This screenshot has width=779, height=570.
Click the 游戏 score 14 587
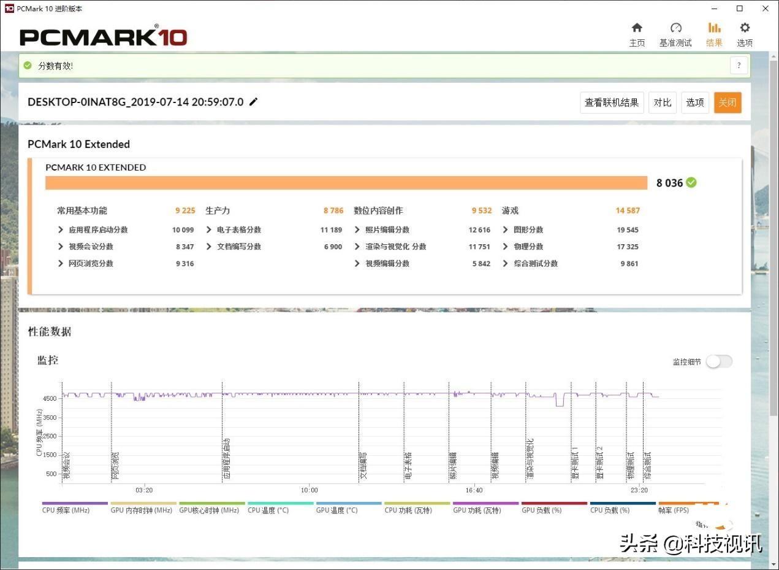[x=628, y=210]
